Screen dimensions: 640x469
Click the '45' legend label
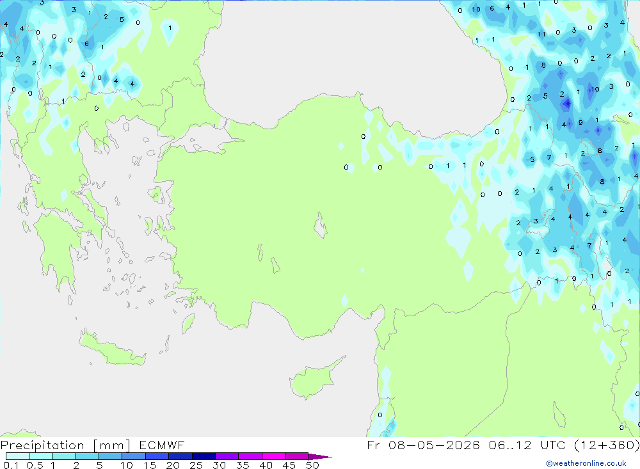click(x=289, y=465)
